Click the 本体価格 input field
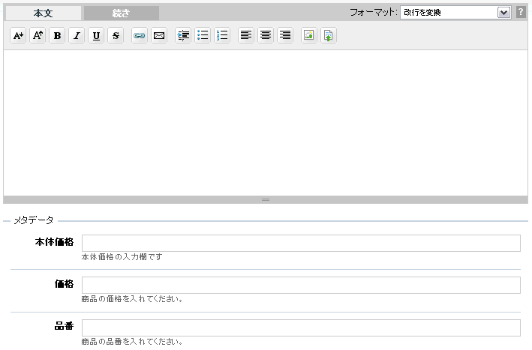This screenshot has width=532, height=350. (301, 244)
